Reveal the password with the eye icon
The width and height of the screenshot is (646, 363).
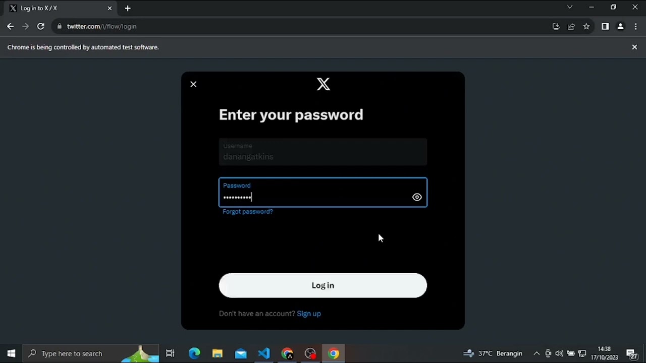pos(417,197)
